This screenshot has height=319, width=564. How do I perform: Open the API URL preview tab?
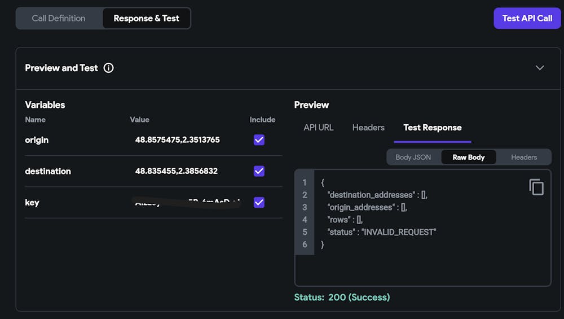coord(319,128)
